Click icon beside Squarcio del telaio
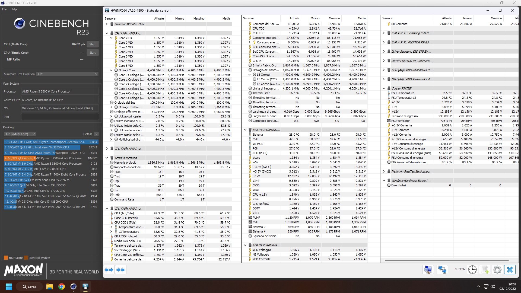Viewport: 521px width, 293px height. pos(250,236)
